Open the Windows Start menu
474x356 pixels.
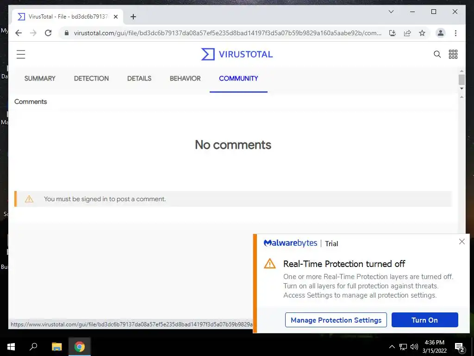point(11,347)
